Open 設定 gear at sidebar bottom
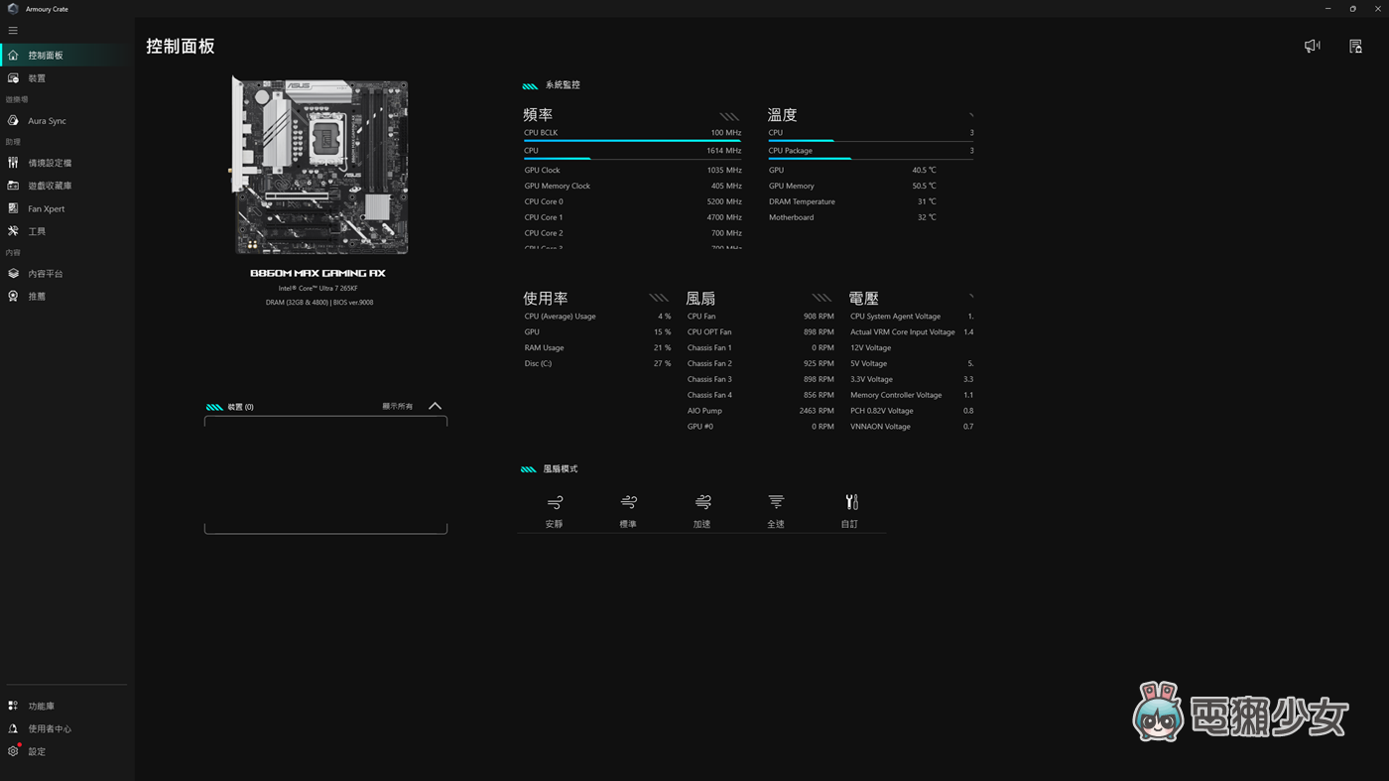This screenshot has height=781, width=1389. [x=66, y=752]
